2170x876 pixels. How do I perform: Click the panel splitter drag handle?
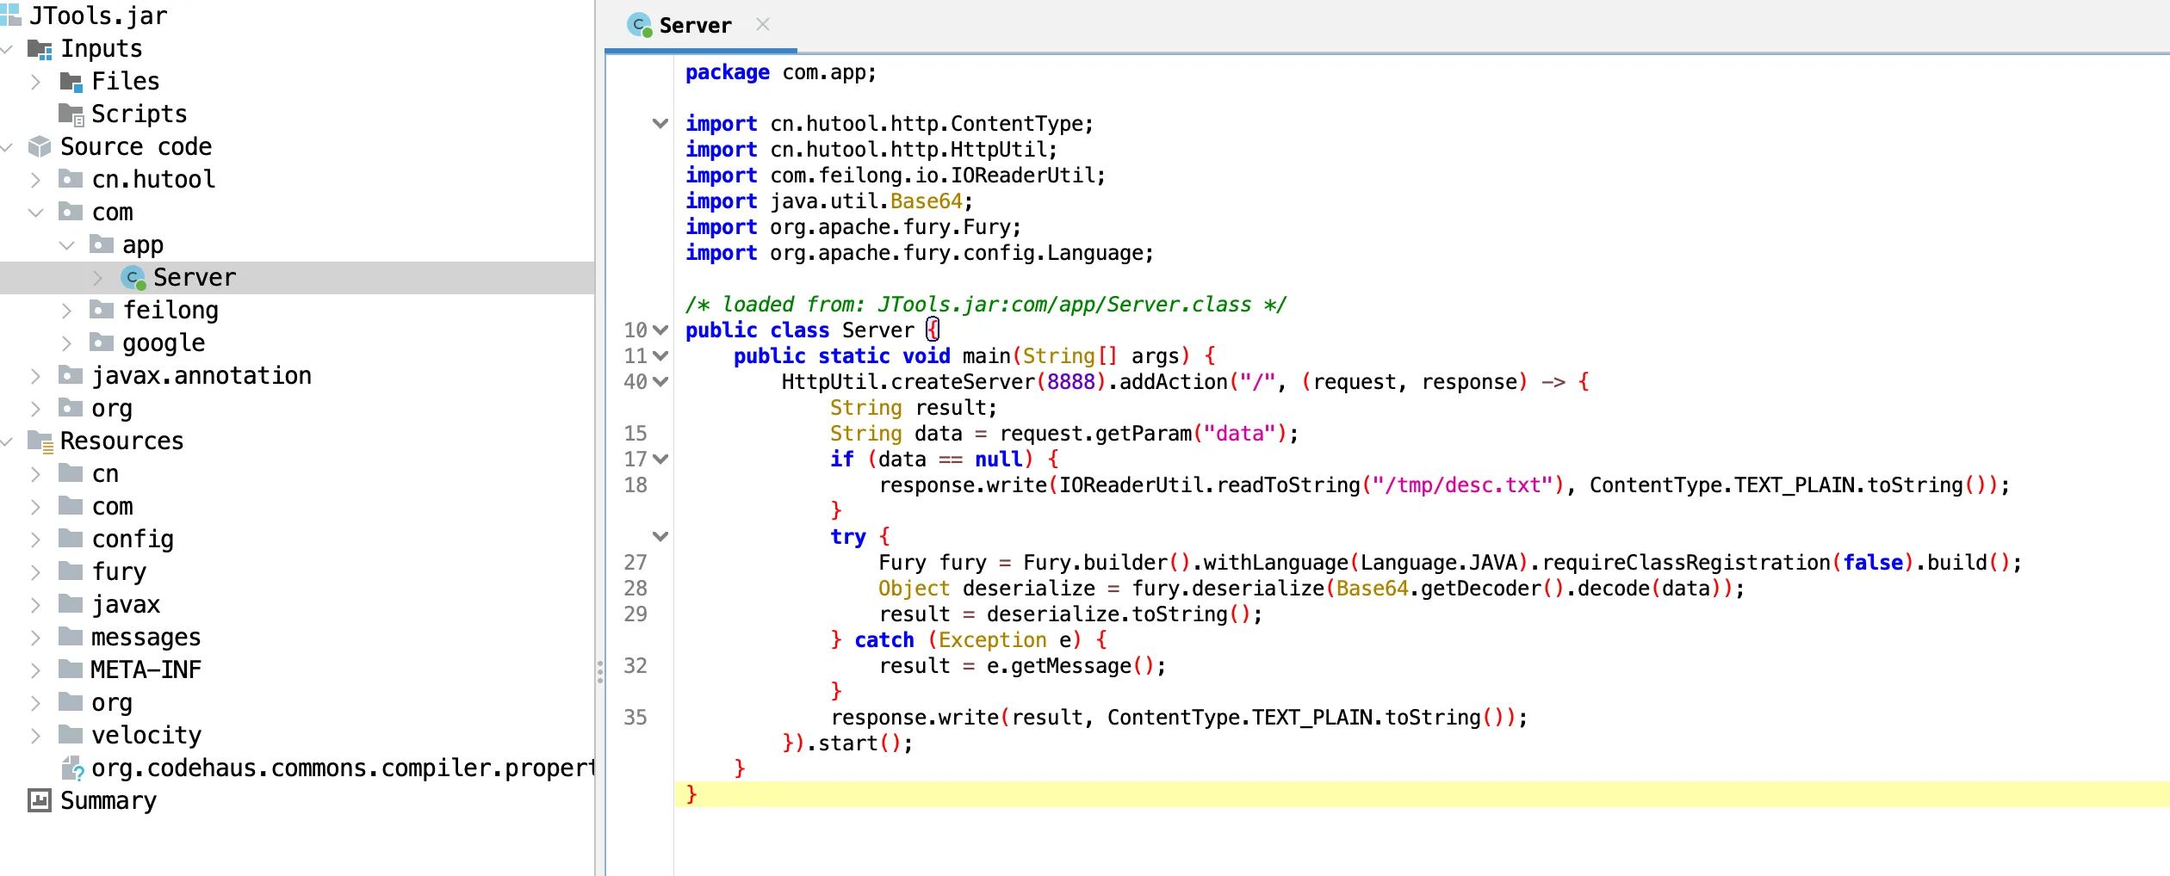click(599, 672)
